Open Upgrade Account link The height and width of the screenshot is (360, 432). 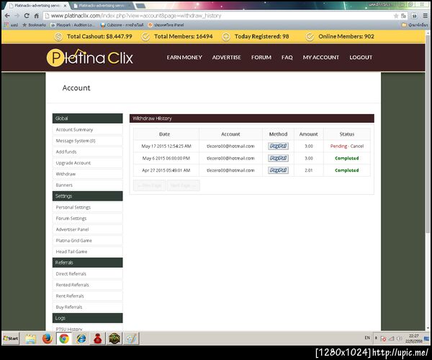click(x=87, y=163)
